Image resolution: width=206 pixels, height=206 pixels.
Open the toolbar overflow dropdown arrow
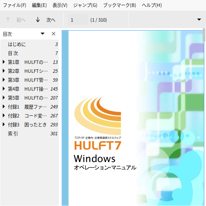tap(199, 20)
